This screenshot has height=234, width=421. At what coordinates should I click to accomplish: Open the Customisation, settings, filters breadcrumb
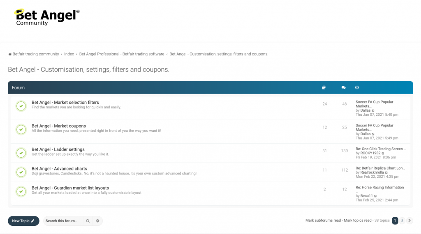(x=219, y=54)
